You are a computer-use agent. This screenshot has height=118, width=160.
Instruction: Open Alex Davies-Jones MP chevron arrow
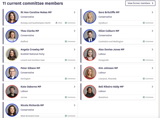pyautogui.click(x=152, y=49)
